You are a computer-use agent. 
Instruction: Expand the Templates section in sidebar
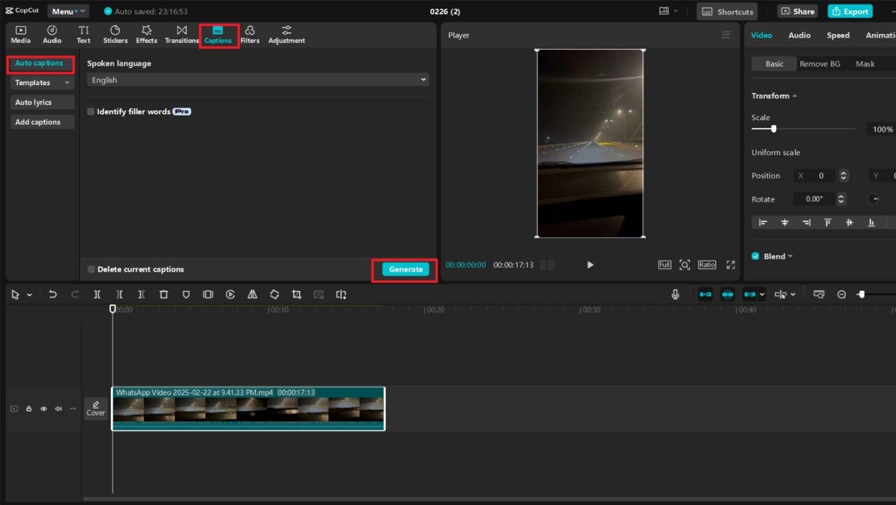click(x=41, y=83)
